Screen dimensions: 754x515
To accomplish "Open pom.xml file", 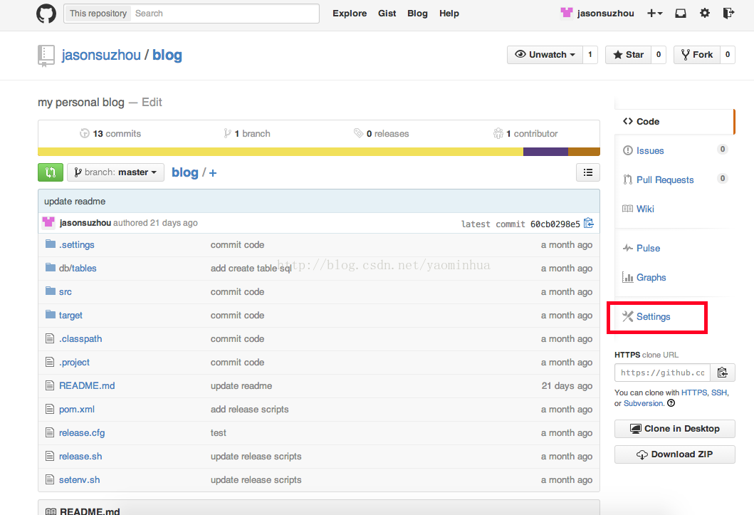I will tap(76, 409).
